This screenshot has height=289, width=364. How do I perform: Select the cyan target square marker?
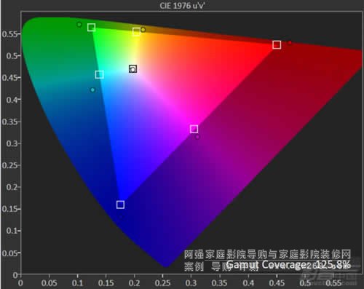pyautogui.click(x=100, y=74)
